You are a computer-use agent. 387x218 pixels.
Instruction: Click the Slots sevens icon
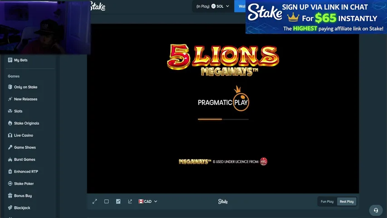pos(10,111)
